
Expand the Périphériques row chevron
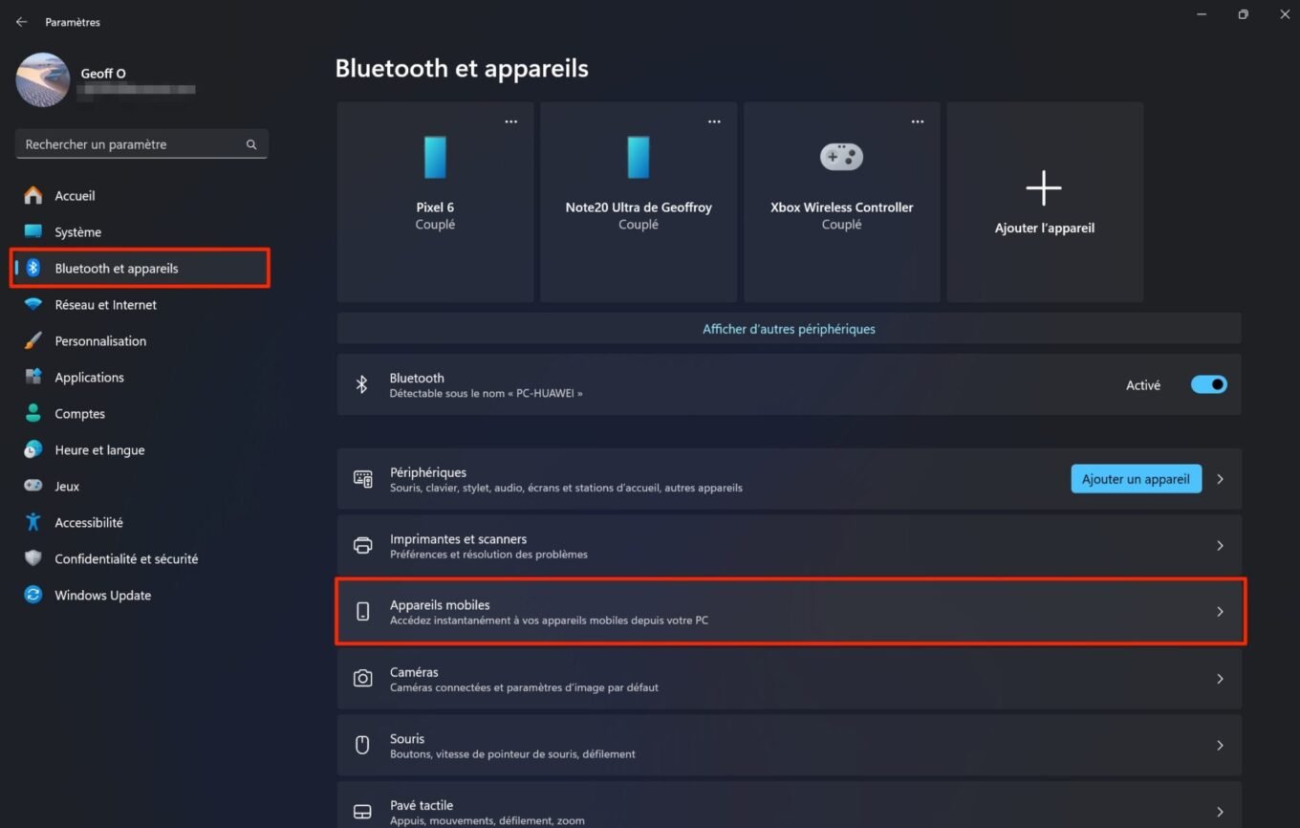tap(1221, 479)
